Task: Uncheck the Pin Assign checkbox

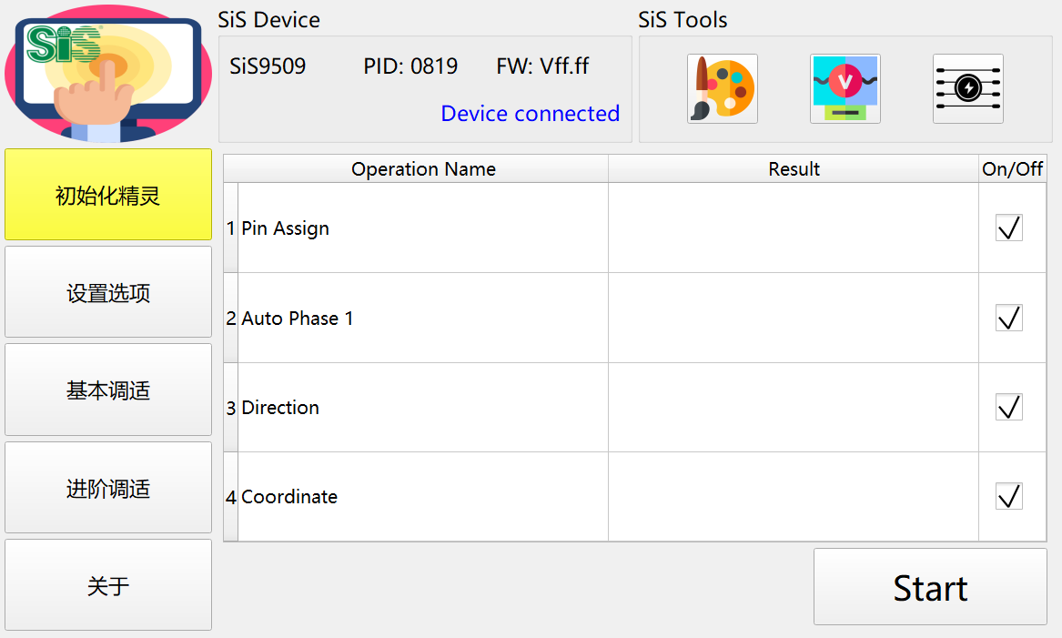Action: (1008, 228)
